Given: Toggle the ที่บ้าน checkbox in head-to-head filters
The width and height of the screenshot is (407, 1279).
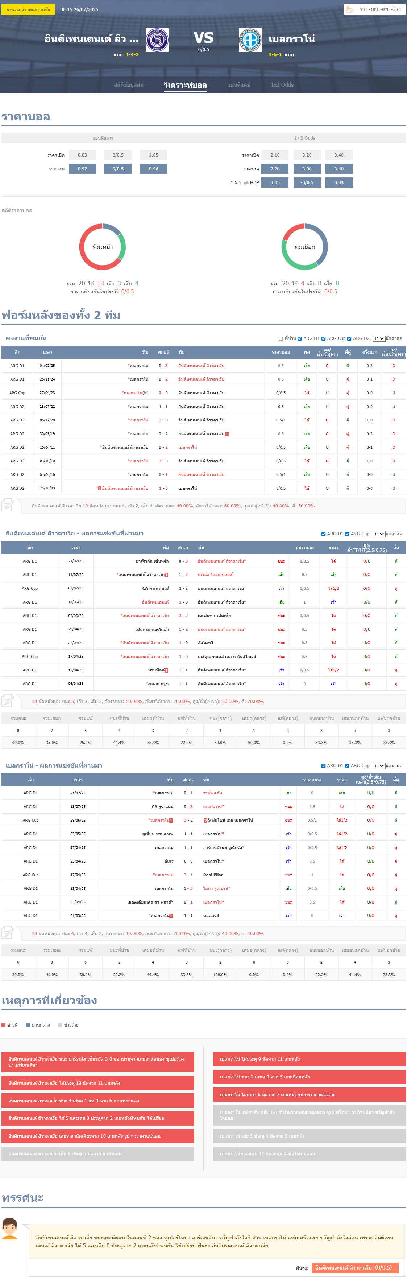Looking at the screenshot, I should coord(281,339).
